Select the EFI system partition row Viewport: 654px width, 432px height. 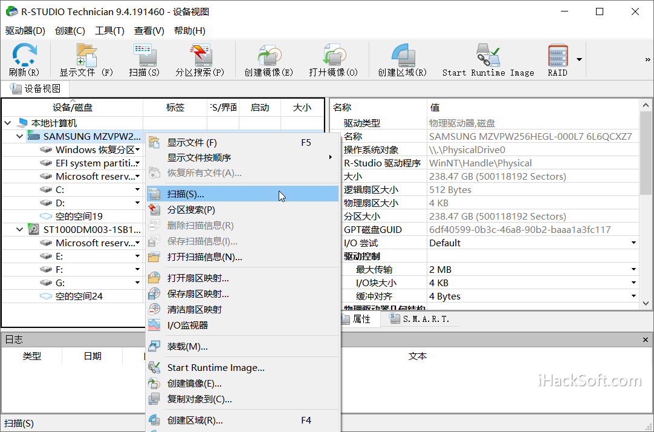point(95,163)
